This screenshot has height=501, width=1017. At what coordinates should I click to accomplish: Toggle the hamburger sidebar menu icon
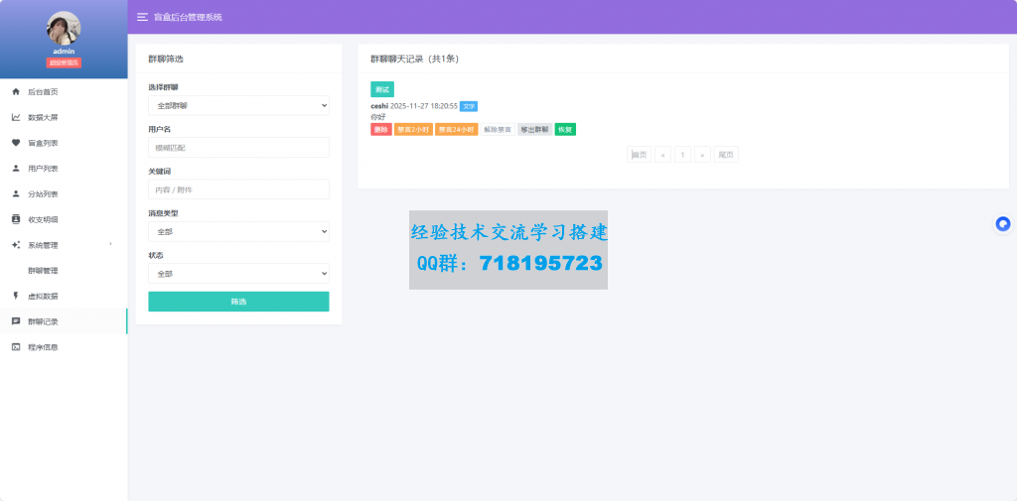pyautogui.click(x=142, y=17)
